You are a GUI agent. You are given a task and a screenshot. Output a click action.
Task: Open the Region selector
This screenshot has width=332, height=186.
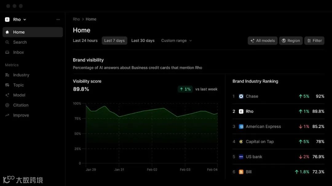click(291, 41)
